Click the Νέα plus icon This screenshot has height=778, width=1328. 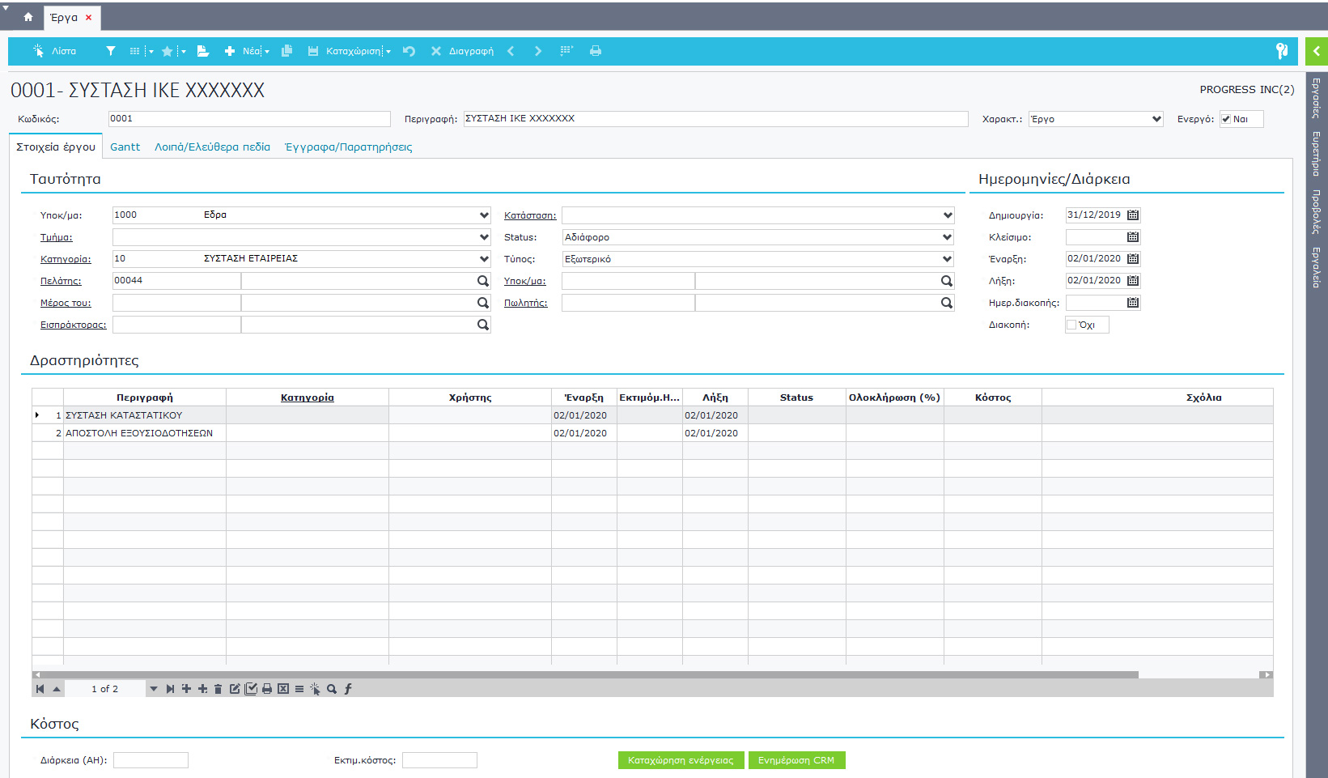point(230,51)
